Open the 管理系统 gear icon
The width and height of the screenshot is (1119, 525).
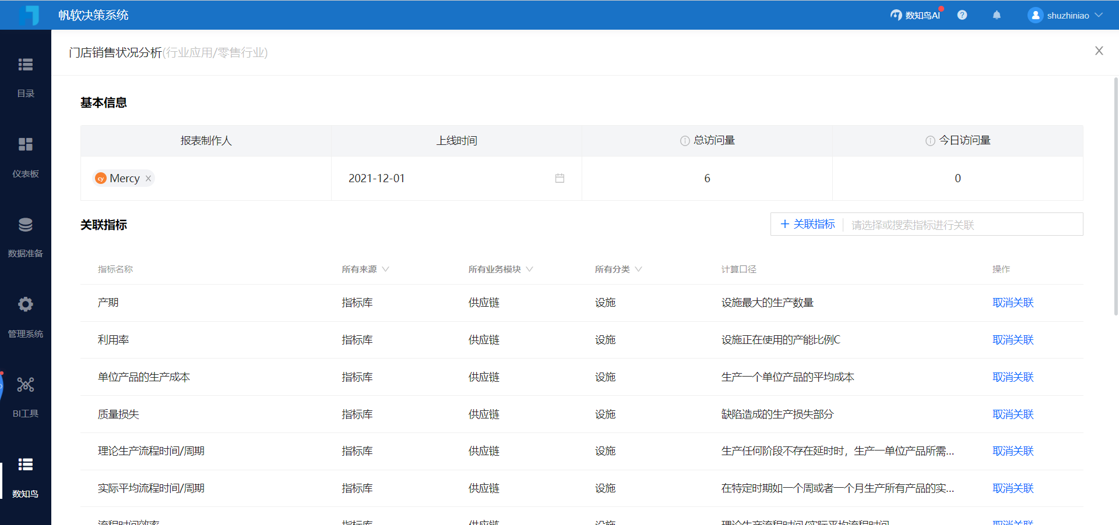[x=25, y=304]
